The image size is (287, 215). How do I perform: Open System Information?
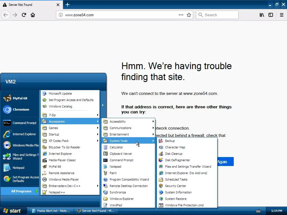(187, 192)
